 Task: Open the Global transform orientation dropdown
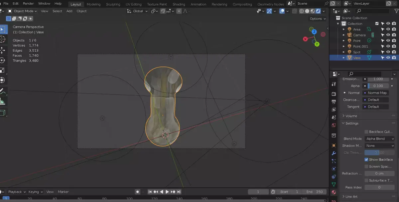(138, 11)
